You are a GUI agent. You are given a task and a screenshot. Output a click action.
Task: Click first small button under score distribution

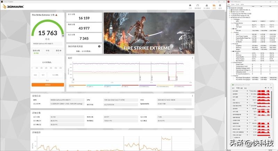pyautogui.click(x=35, y=75)
